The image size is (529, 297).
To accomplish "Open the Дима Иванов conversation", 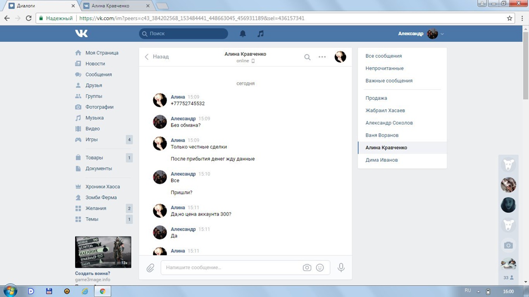I will coord(381,160).
